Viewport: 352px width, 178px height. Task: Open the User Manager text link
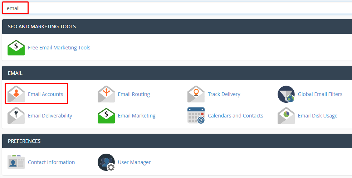coord(134,162)
